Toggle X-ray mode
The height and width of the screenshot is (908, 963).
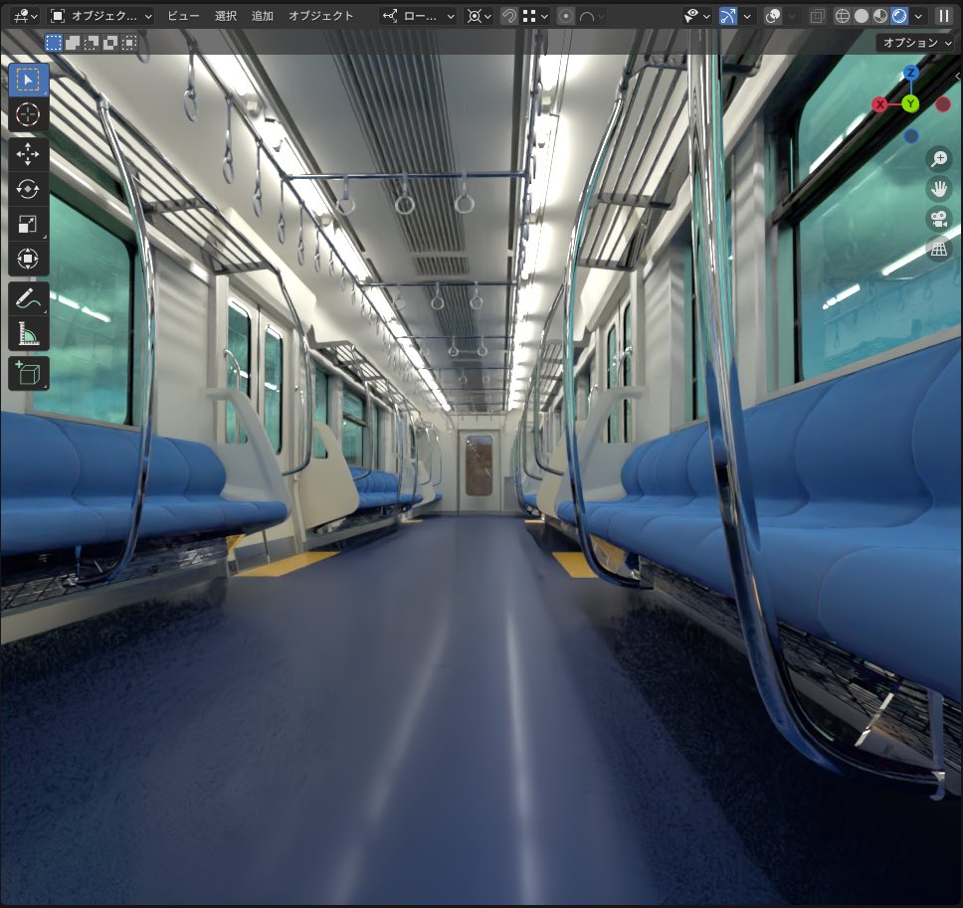point(818,16)
